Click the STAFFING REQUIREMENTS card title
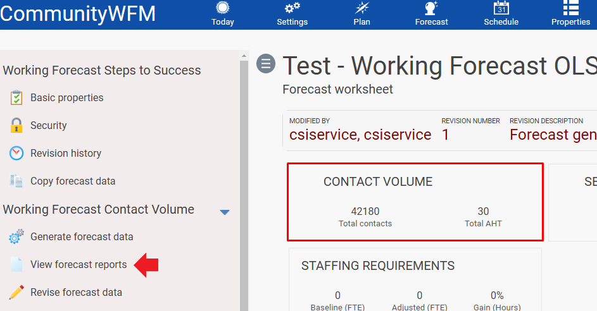Viewport: 597px width, 311px height. tap(378, 265)
